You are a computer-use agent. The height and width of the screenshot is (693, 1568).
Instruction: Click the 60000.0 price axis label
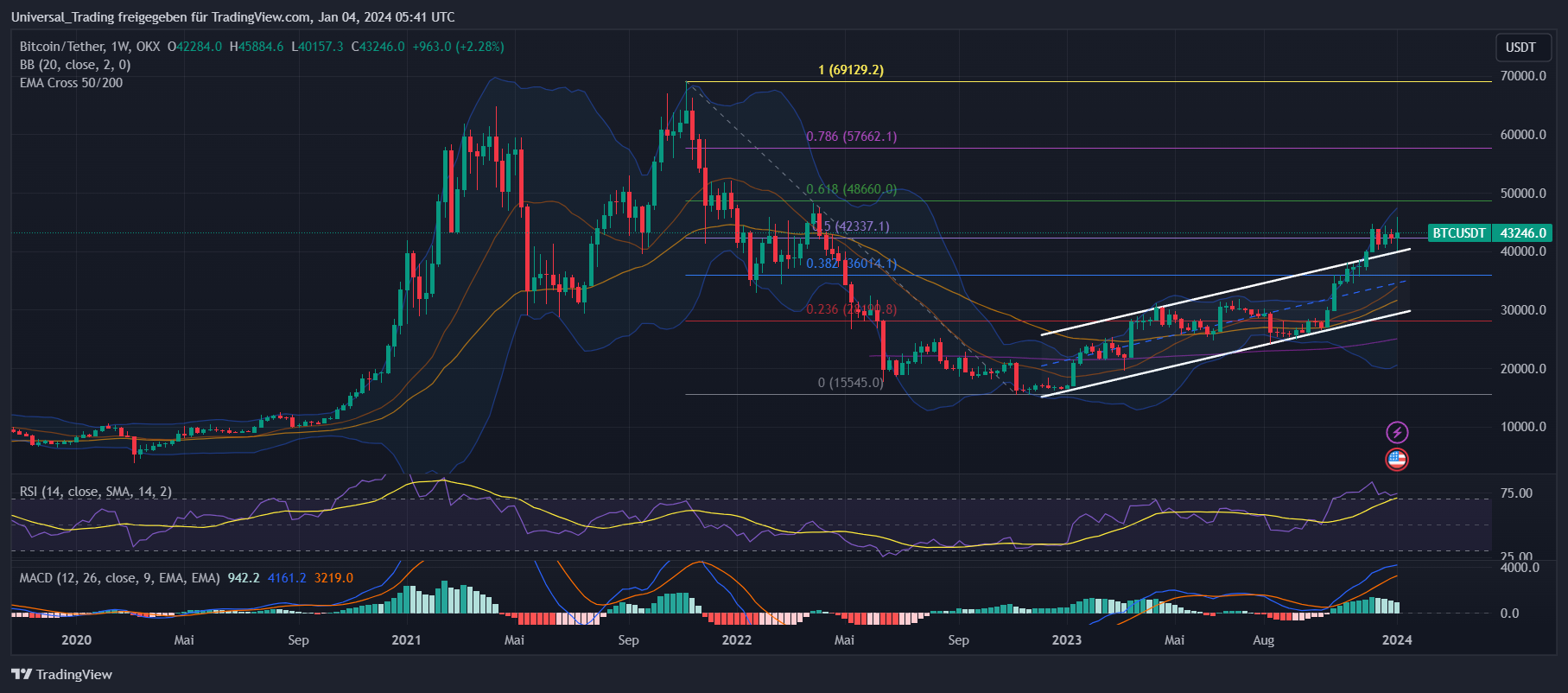point(1523,135)
